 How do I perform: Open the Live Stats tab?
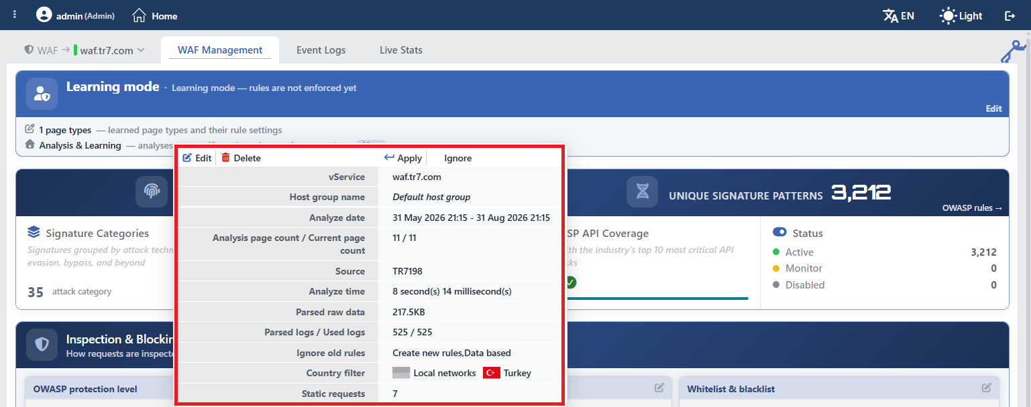pos(401,50)
